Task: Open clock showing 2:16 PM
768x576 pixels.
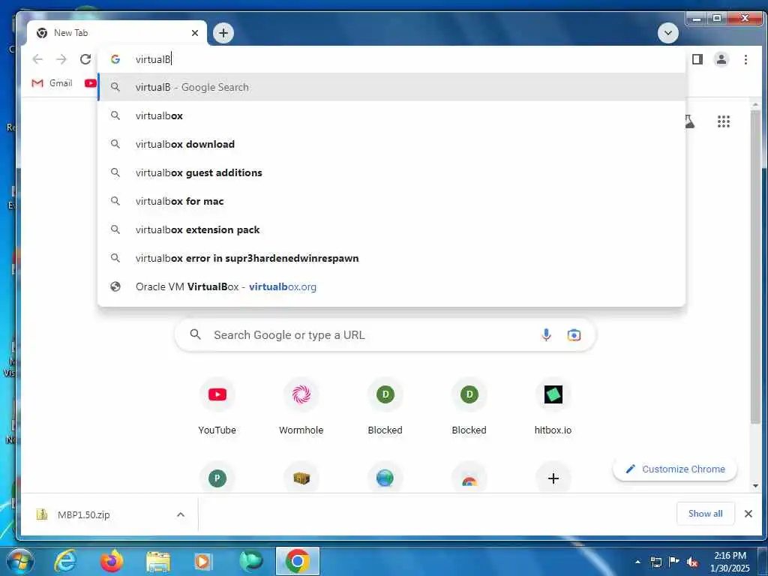Action: [730, 562]
